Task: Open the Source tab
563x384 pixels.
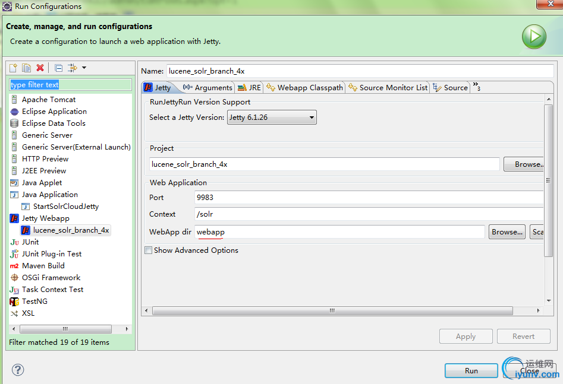Action: [450, 87]
